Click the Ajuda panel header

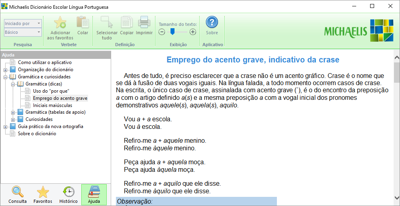[x=56, y=55]
